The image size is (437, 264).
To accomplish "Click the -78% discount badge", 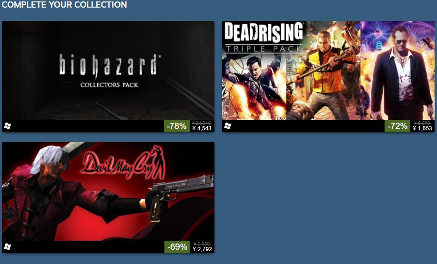I will coord(177,126).
